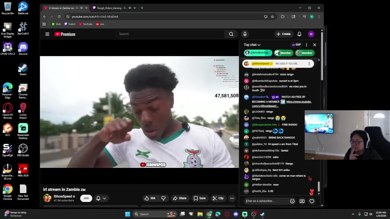Open the notification bell preference dropdown
This screenshot has height=219, width=390.
click(x=101, y=198)
